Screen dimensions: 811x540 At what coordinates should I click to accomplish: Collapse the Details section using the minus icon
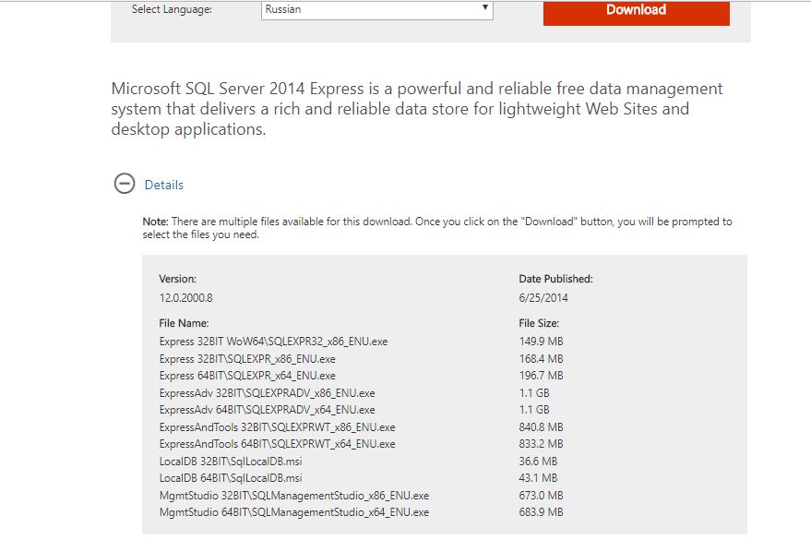pyautogui.click(x=125, y=184)
